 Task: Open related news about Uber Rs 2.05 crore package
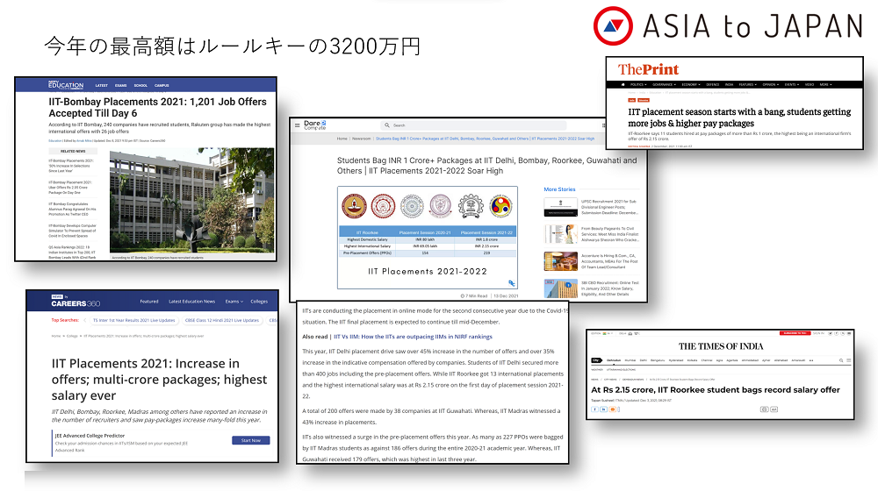pos(71,188)
